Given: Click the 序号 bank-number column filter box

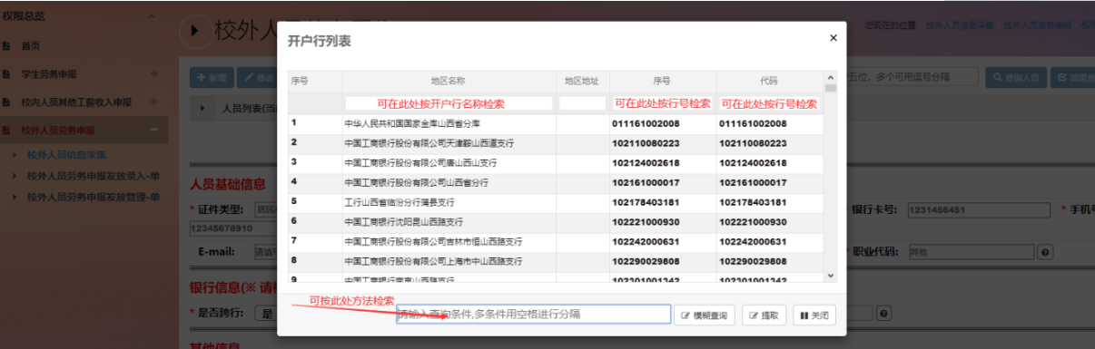Looking at the screenshot, I should pos(662,103).
